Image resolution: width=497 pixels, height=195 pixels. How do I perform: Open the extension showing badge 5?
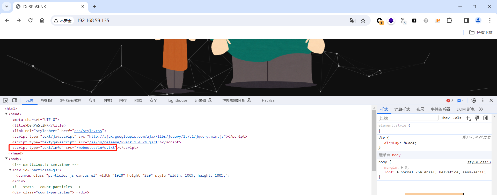403,21
